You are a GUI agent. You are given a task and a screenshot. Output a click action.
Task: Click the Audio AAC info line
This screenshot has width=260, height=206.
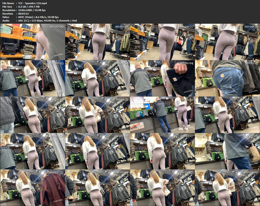[47, 21]
